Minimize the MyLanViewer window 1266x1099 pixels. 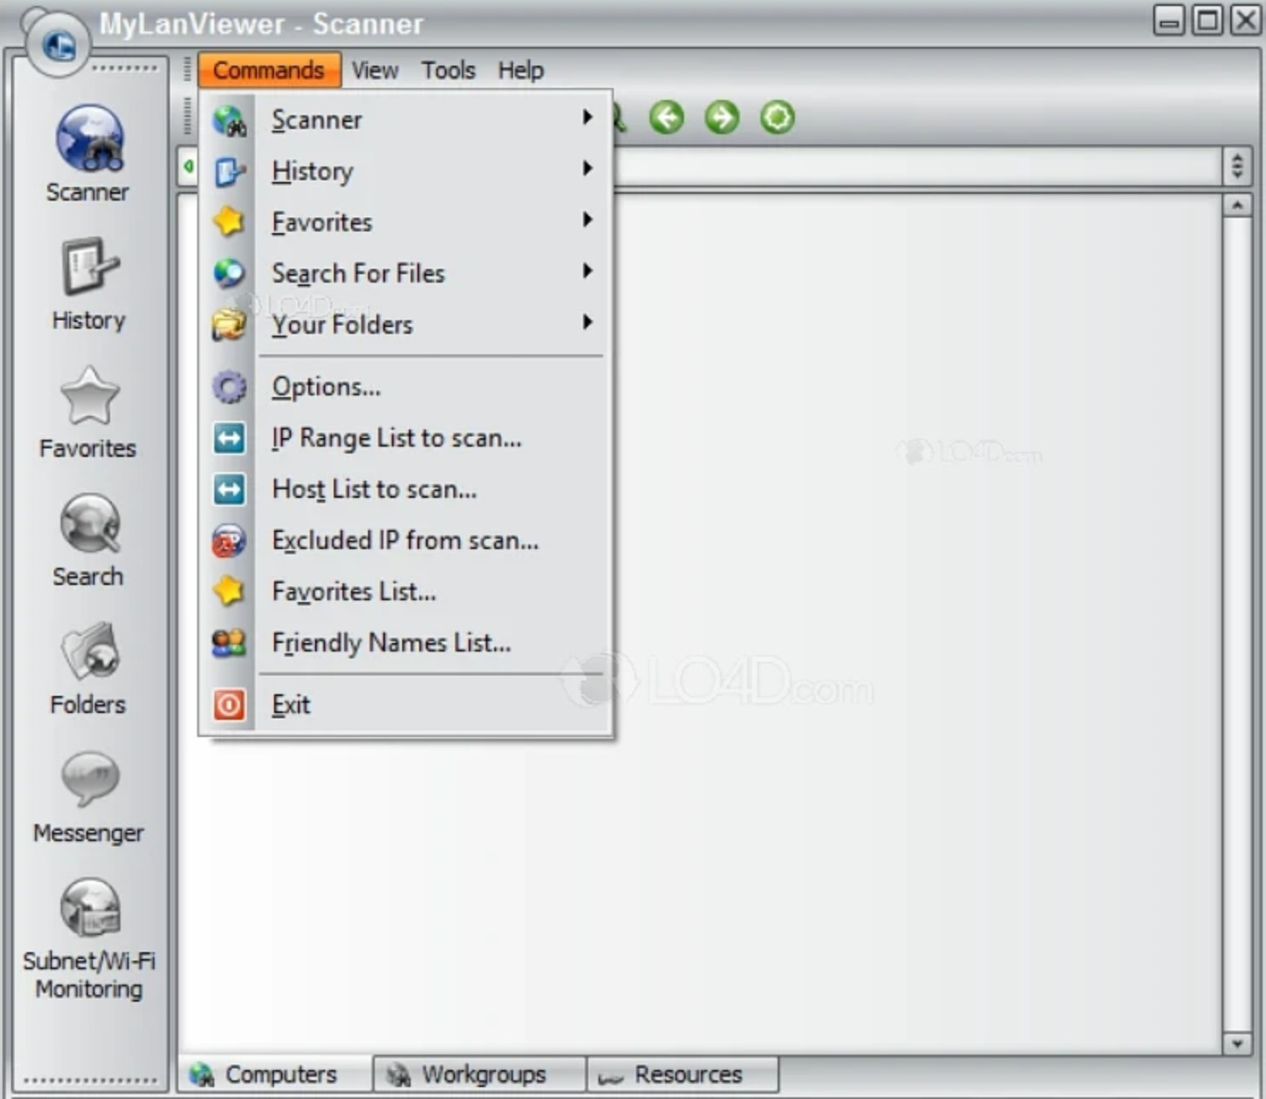[1169, 20]
